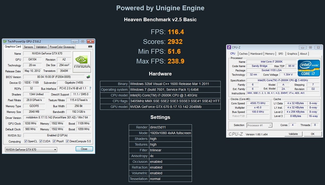Click the NVIDIA SLI status field
This screenshot has height=185, width=325.
click(x=57, y=135)
